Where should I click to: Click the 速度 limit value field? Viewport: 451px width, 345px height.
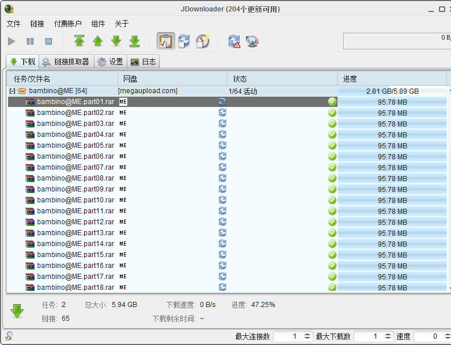(429, 336)
